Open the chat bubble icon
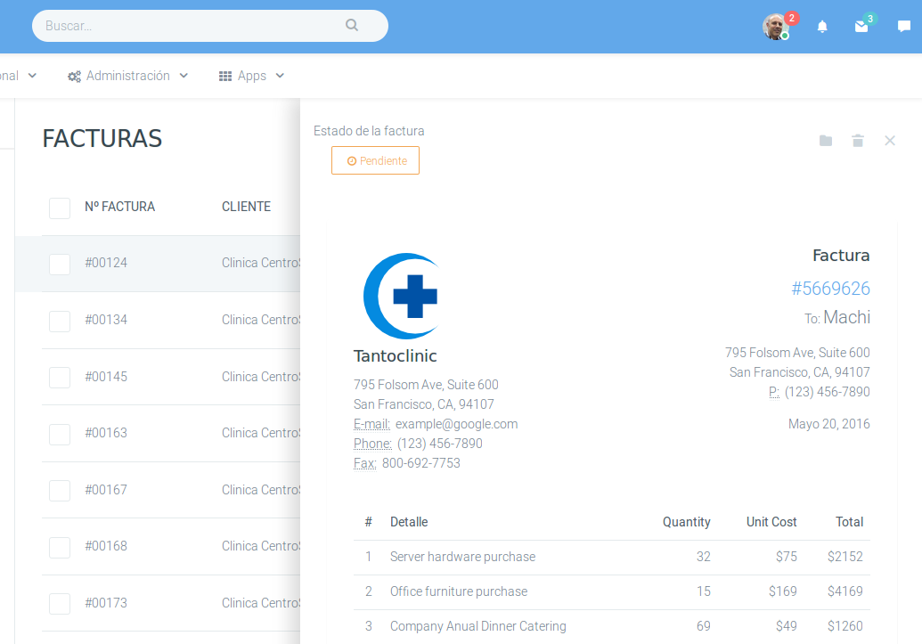The image size is (922, 644). 904,27
